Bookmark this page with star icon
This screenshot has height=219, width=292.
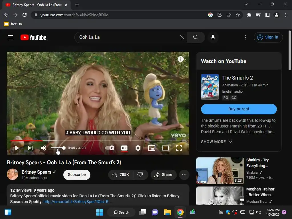(x=238, y=15)
